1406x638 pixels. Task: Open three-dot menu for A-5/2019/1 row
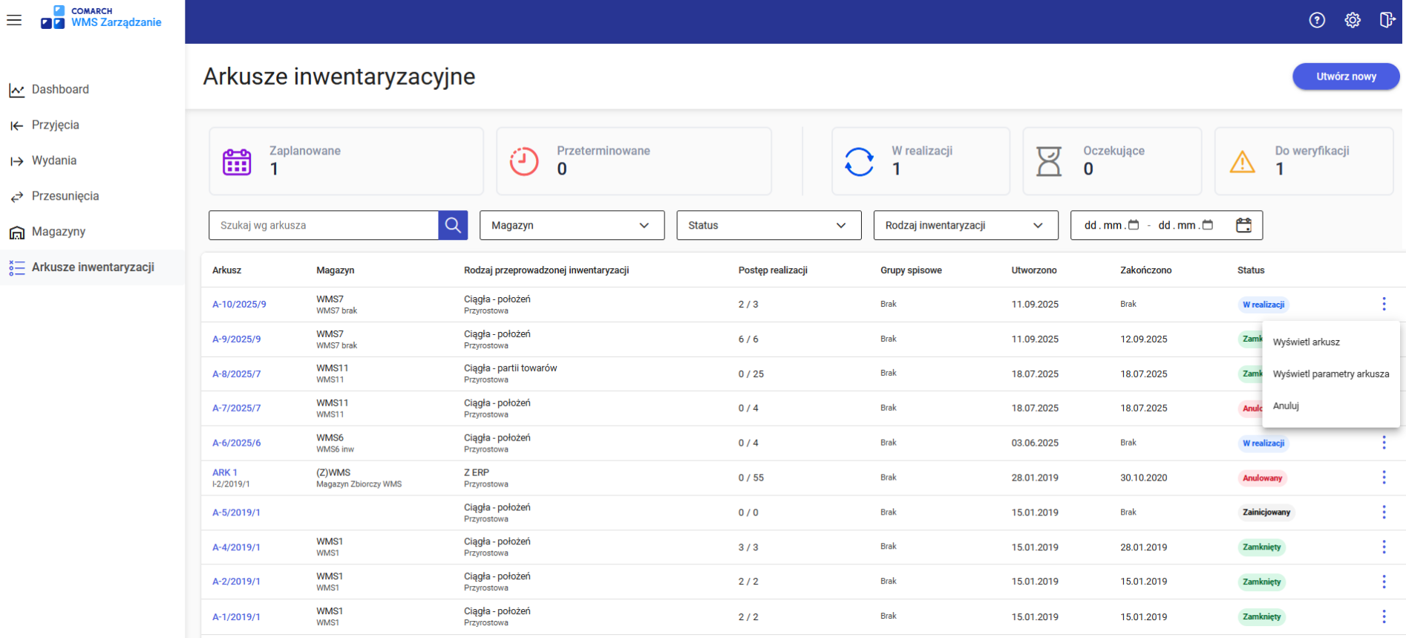click(x=1384, y=512)
